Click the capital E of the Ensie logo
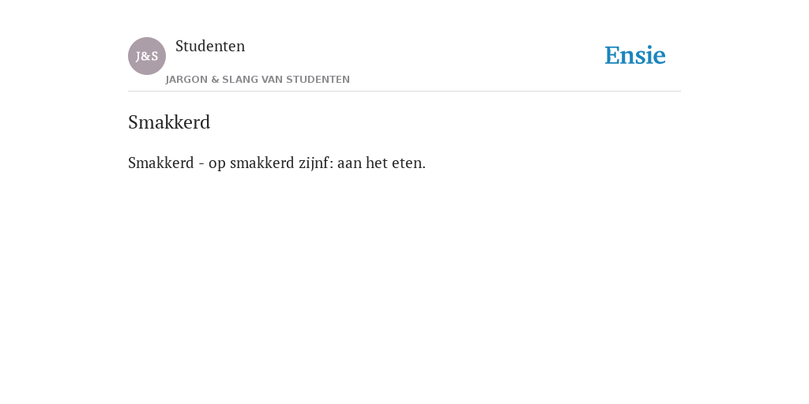 (x=612, y=56)
